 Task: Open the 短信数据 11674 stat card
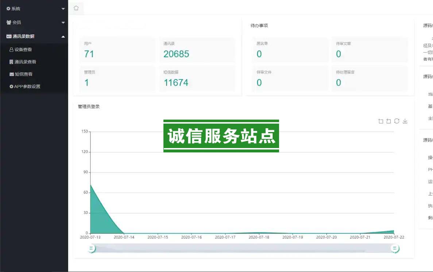(x=197, y=79)
